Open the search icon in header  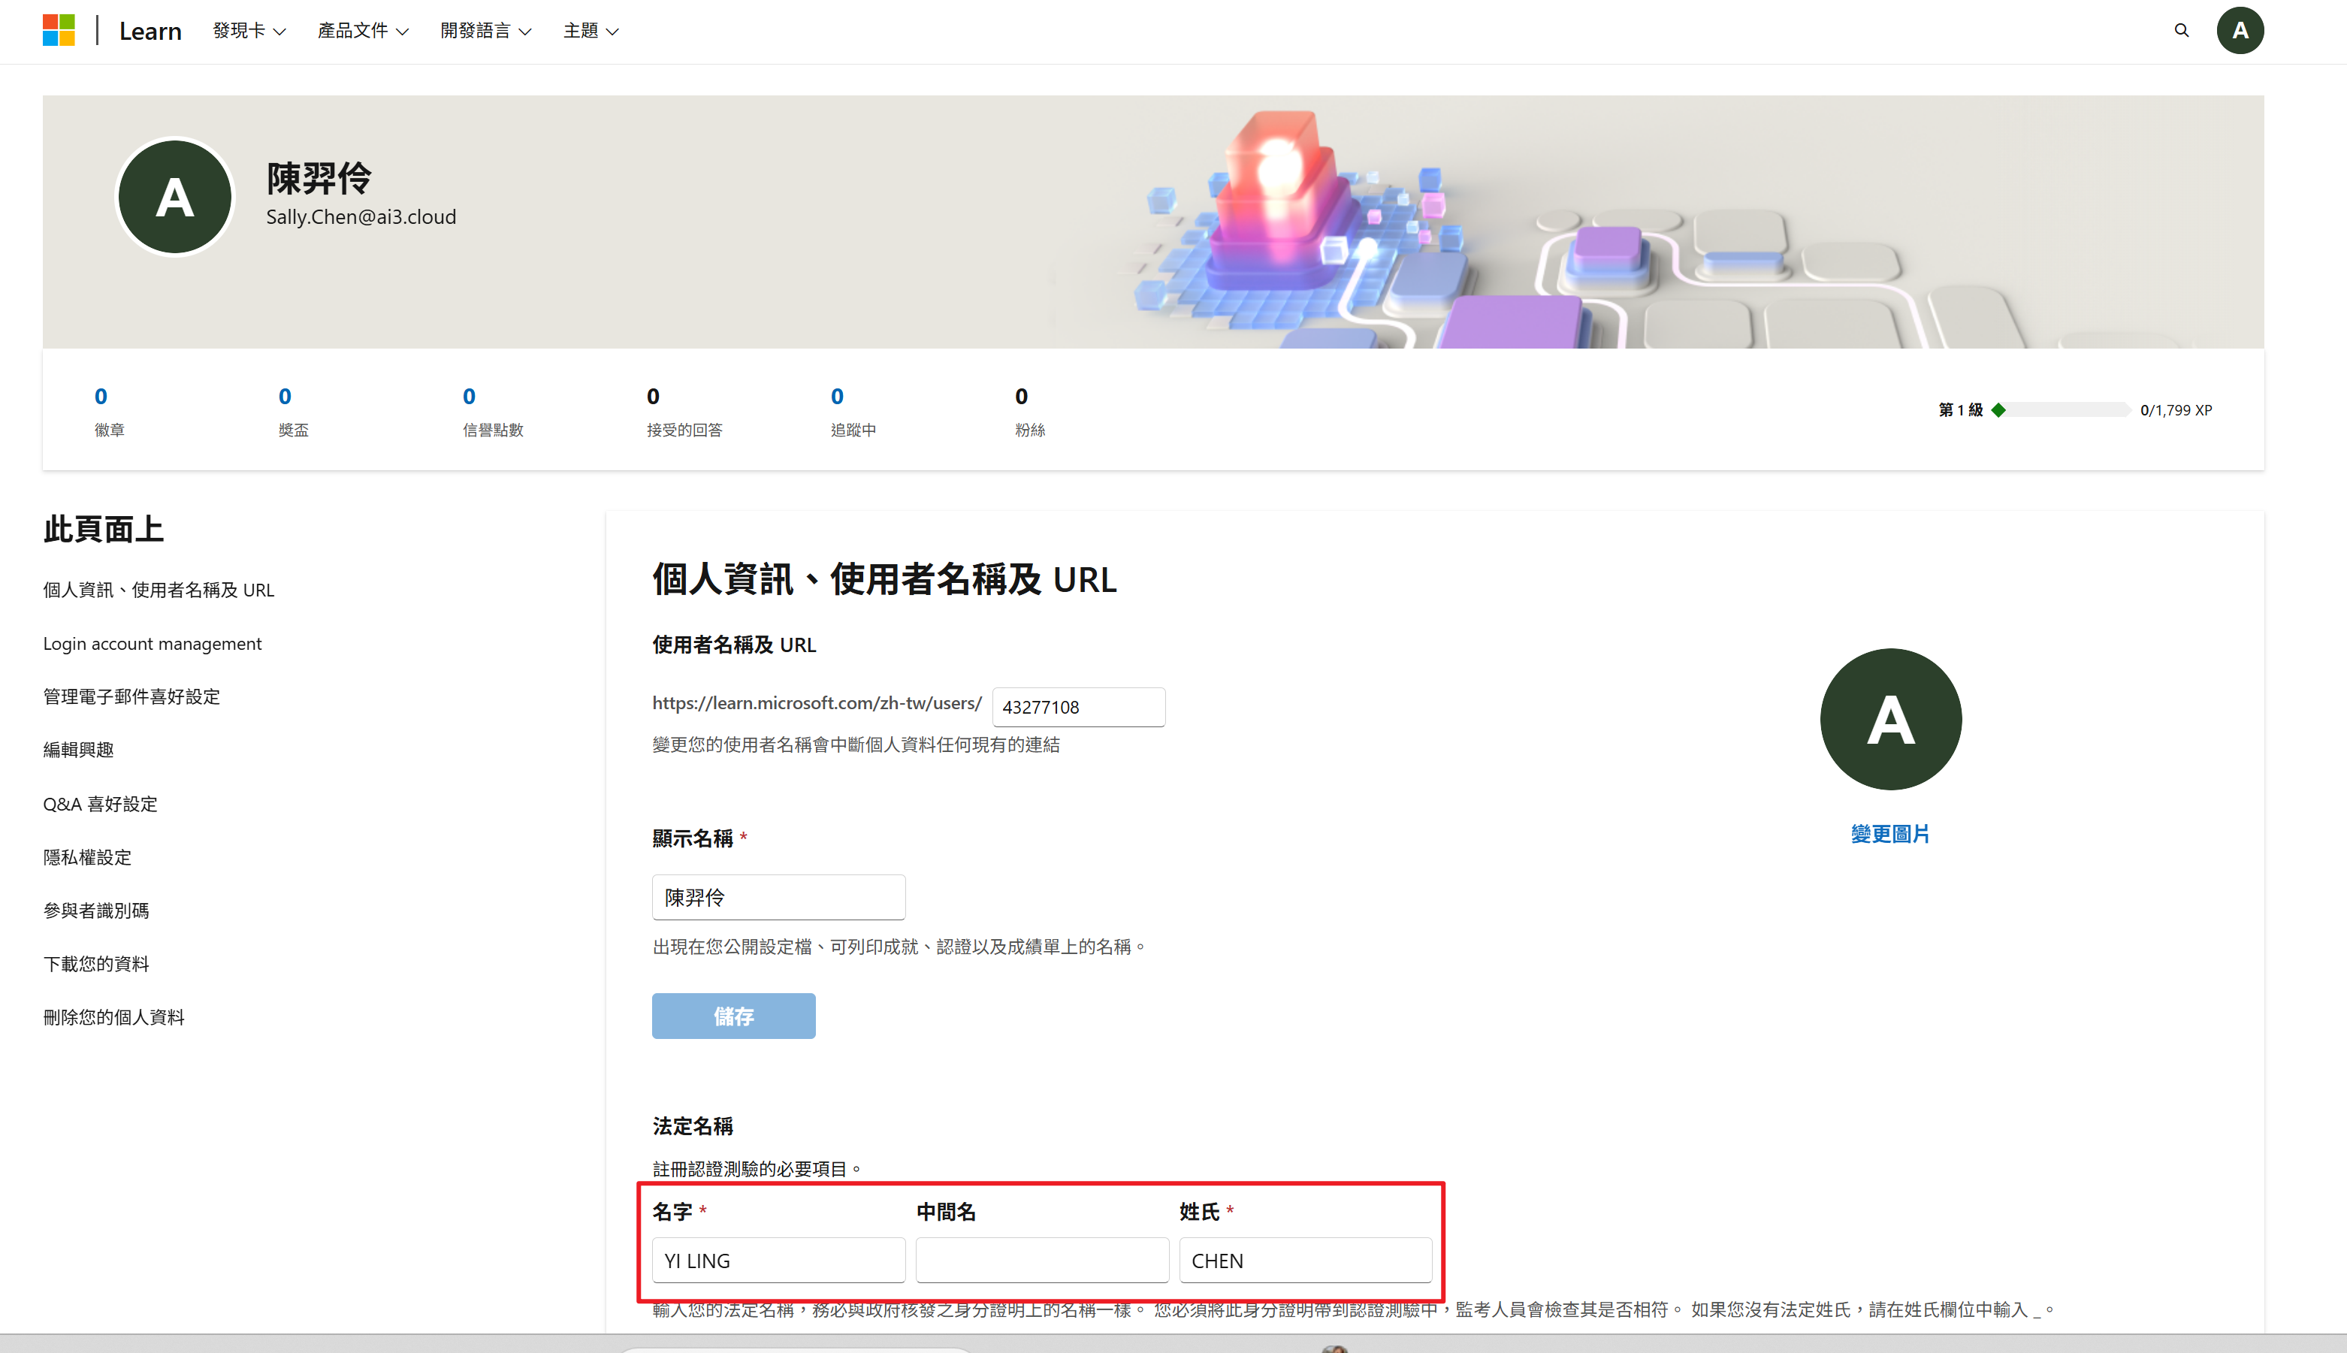click(x=2182, y=31)
